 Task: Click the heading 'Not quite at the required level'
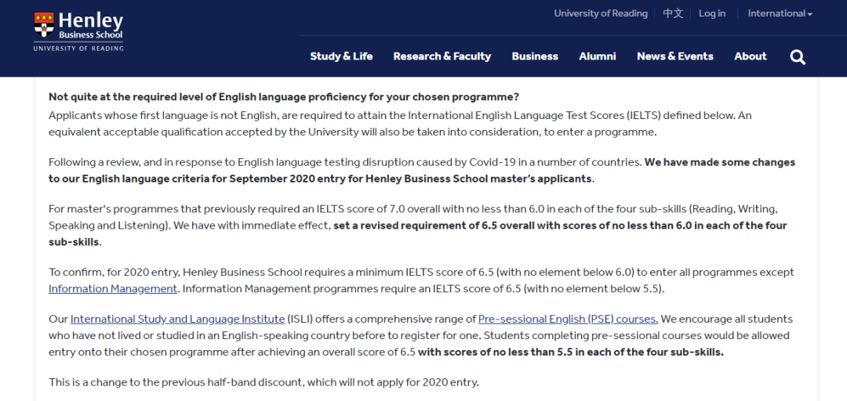click(x=284, y=97)
